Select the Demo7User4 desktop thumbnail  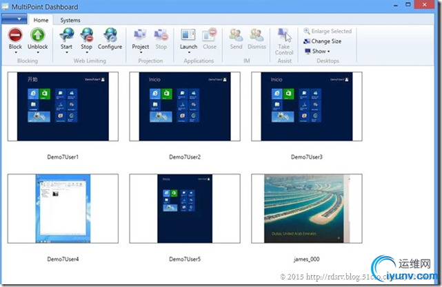(63, 209)
